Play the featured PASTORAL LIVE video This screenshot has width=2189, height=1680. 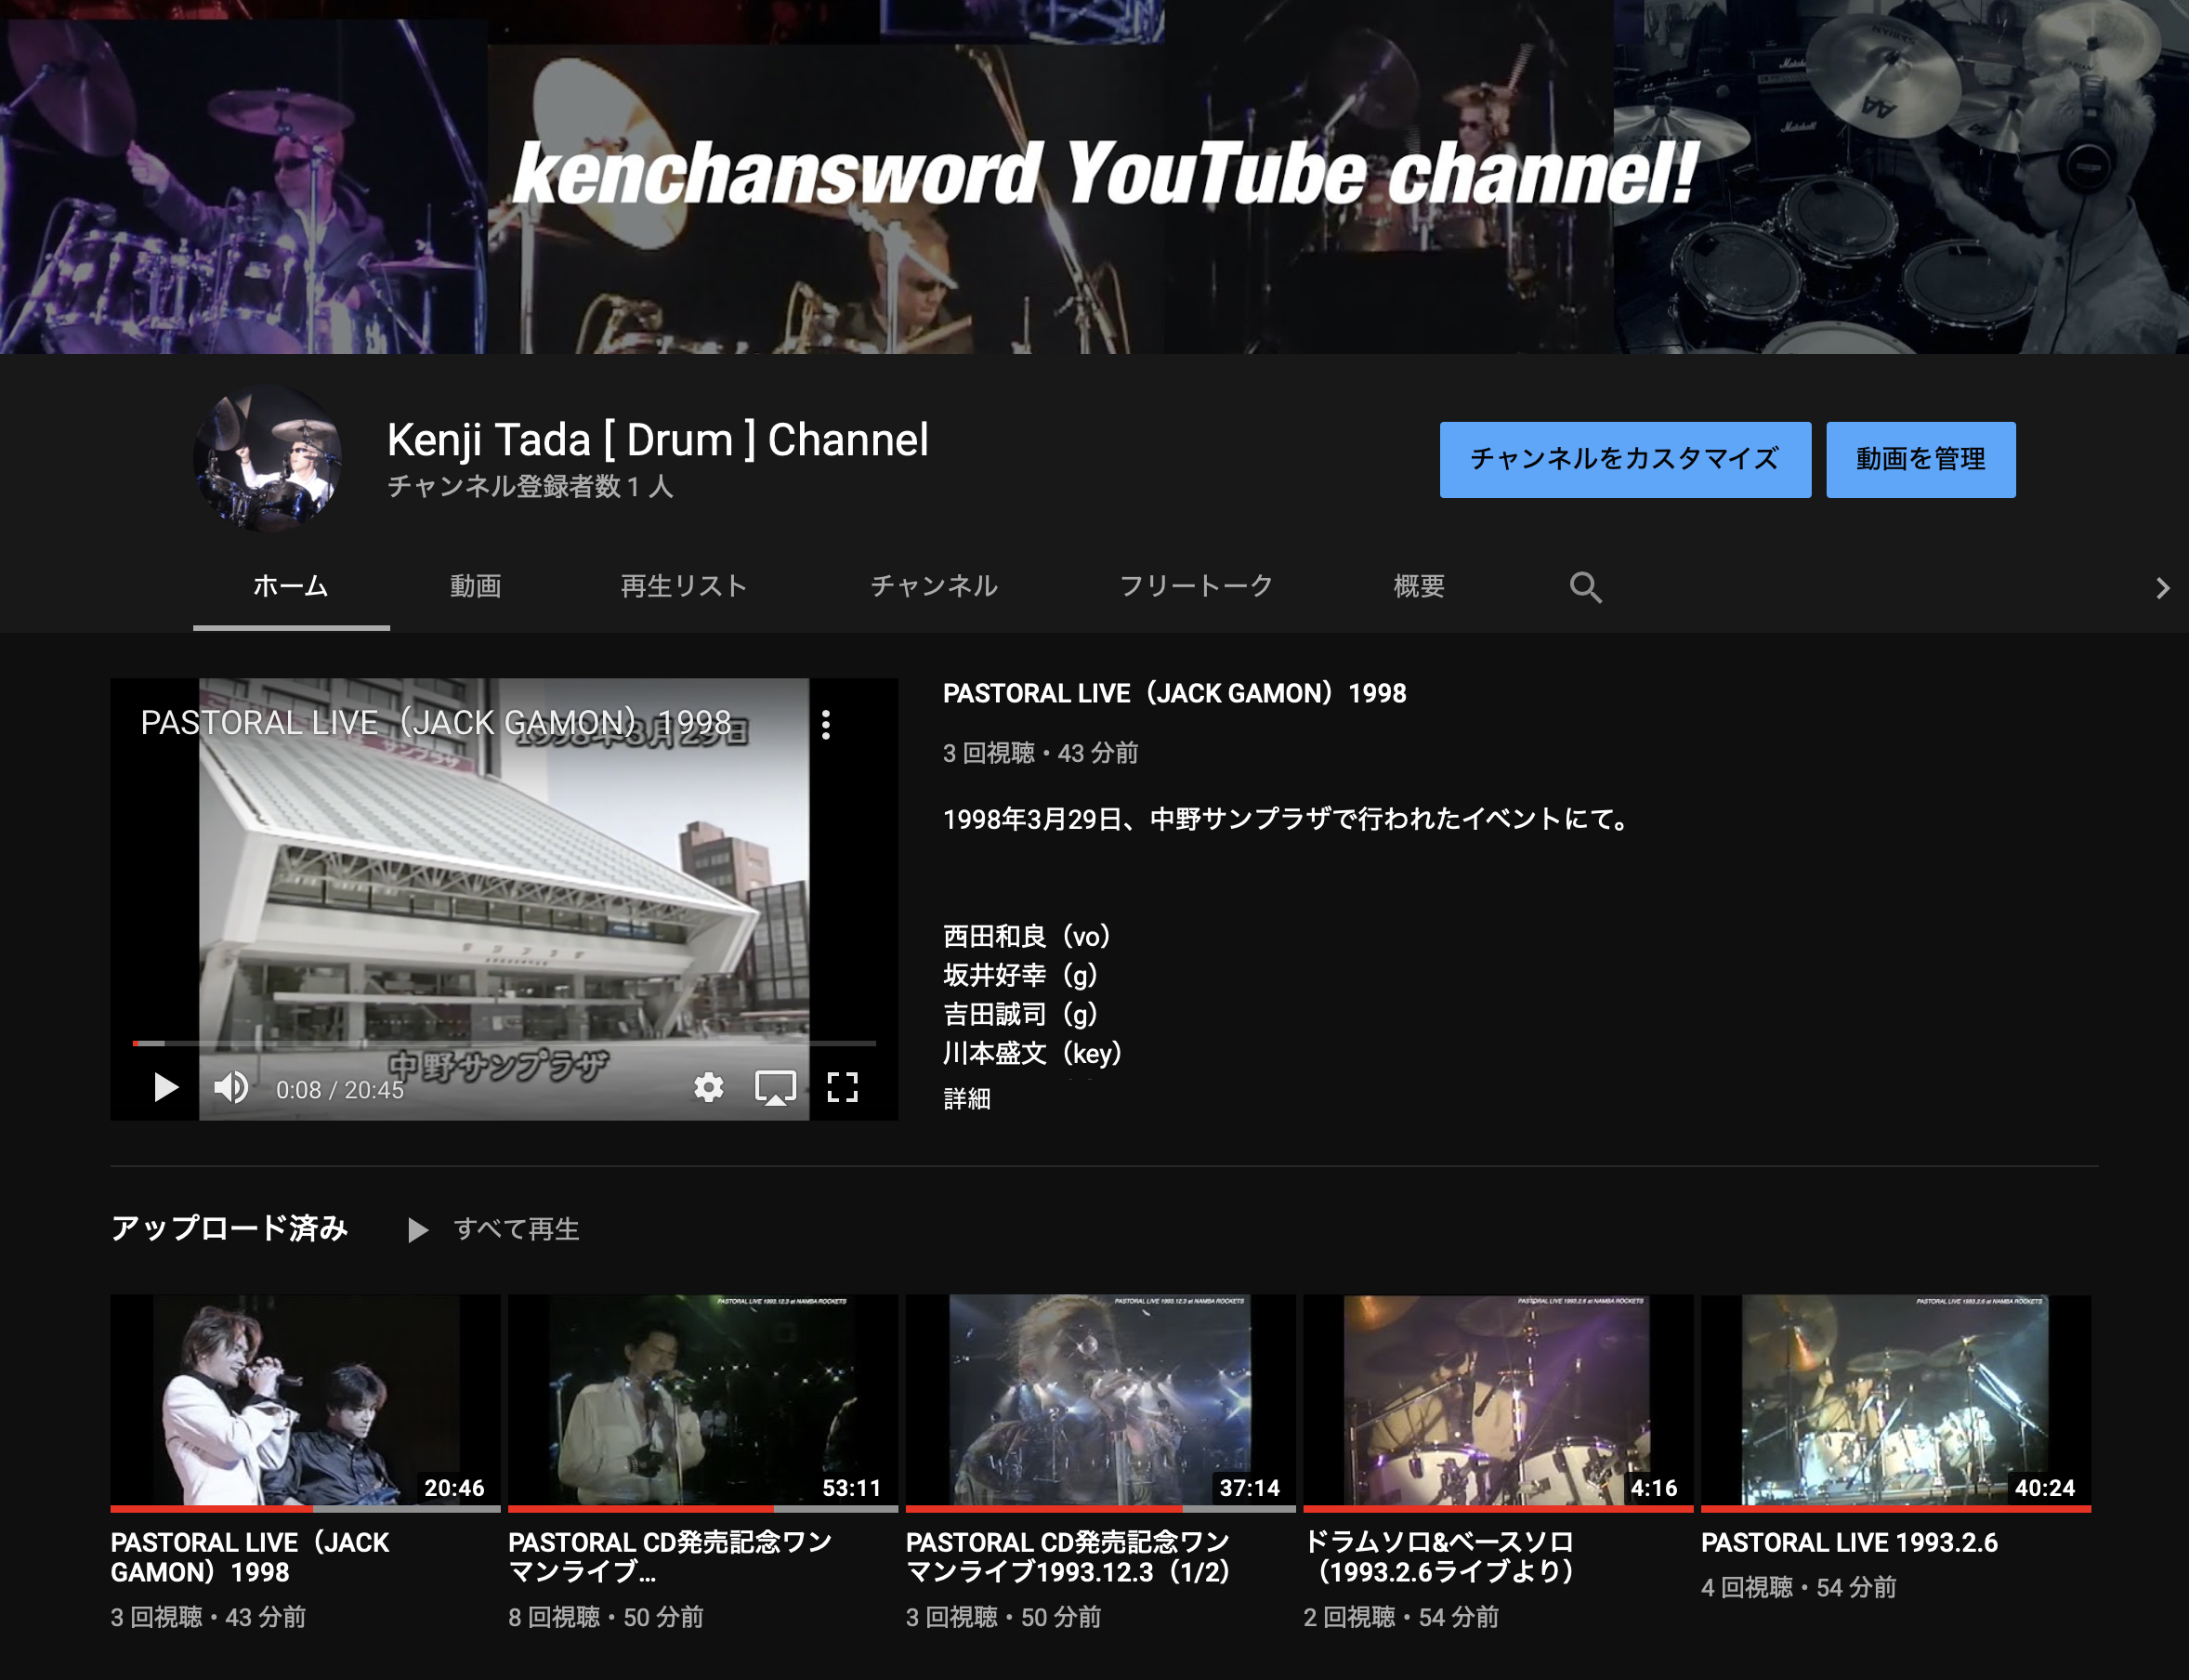coord(166,1087)
